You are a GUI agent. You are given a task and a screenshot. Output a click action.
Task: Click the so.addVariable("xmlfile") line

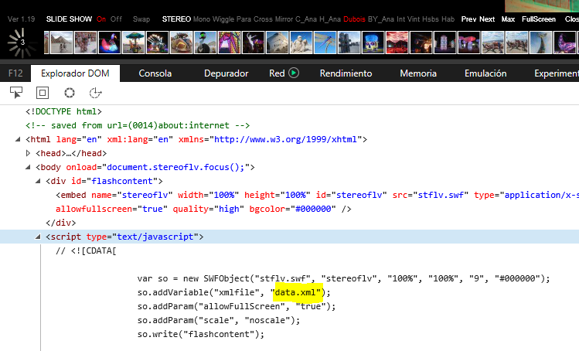[x=233, y=292]
